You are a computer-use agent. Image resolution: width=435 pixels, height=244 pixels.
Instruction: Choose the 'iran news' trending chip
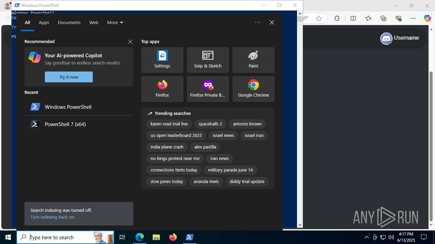coord(220,159)
